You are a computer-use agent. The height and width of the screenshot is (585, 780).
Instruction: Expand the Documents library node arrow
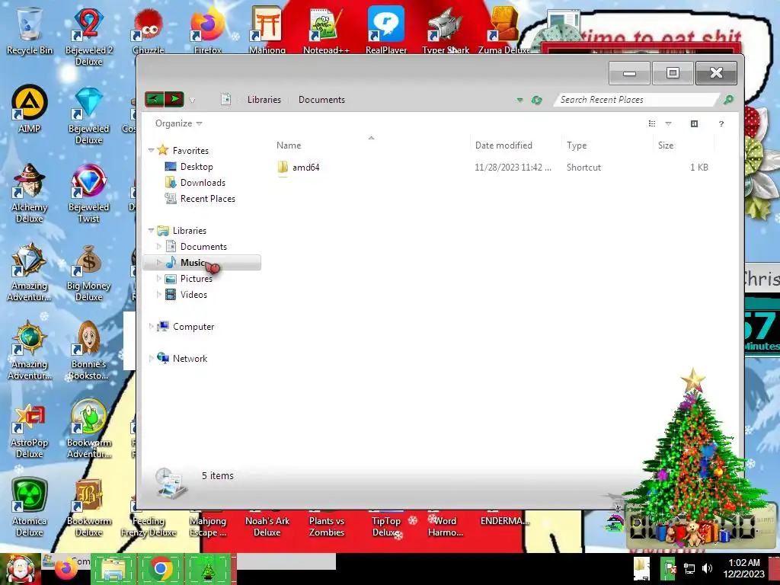pos(158,246)
